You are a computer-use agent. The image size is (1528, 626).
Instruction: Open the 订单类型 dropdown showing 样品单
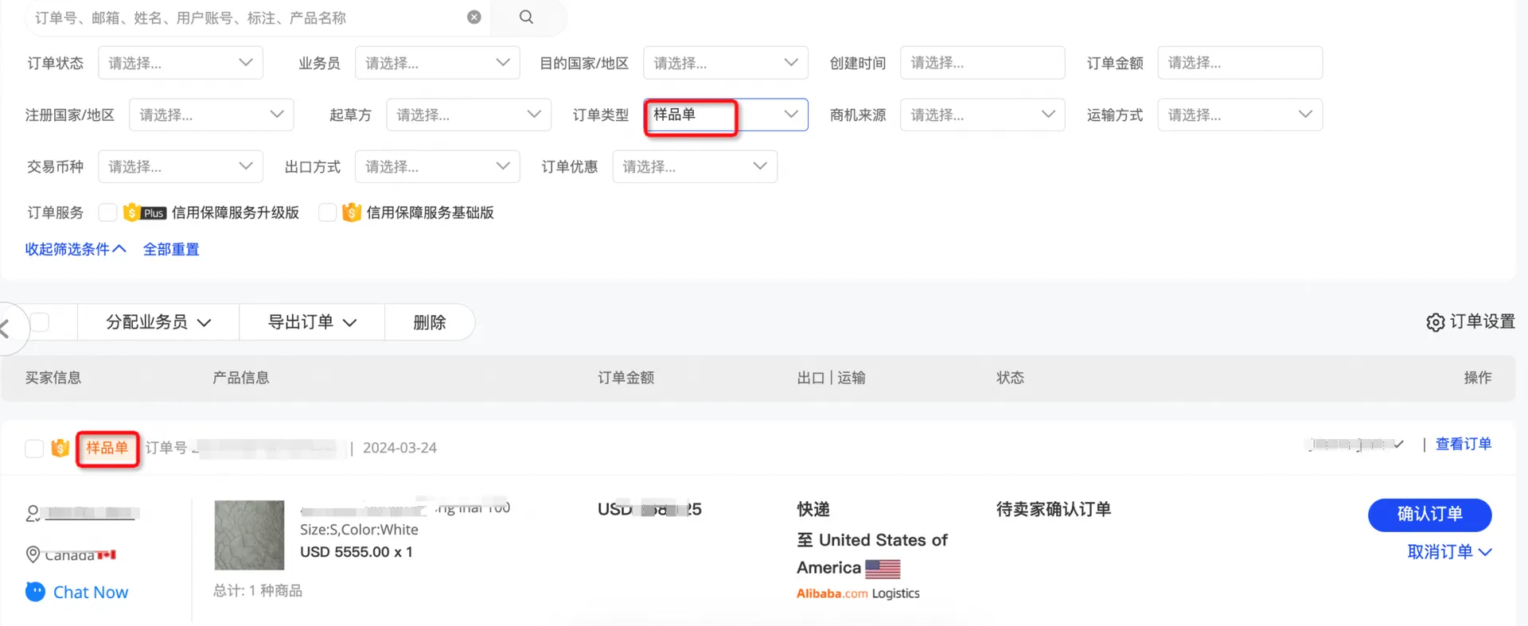(x=725, y=115)
